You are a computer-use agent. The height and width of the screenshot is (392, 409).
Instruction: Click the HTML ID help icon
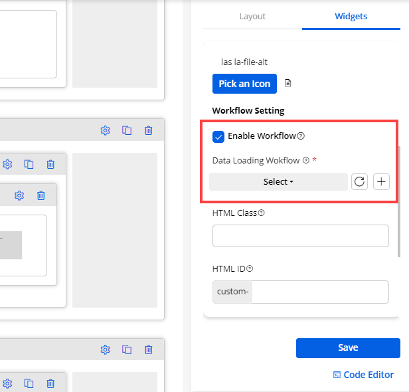[x=250, y=269]
